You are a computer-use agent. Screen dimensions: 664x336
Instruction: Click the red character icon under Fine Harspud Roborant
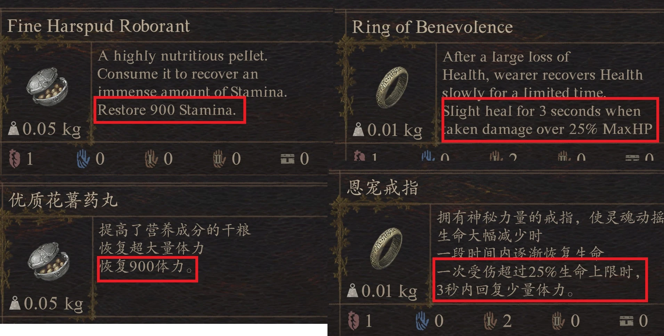pyautogui.click(x=15, y=159)
